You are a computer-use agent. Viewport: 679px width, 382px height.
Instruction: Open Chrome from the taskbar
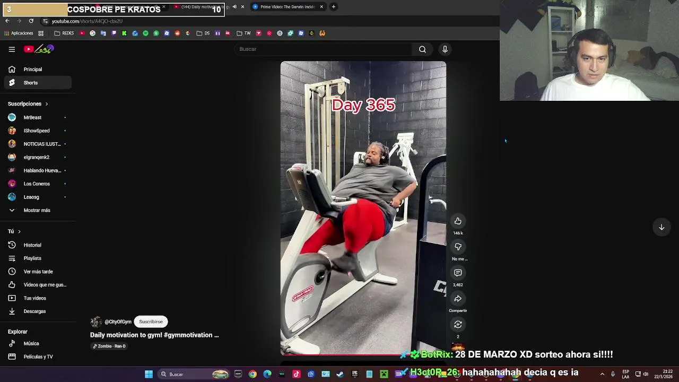pos(253,374)
